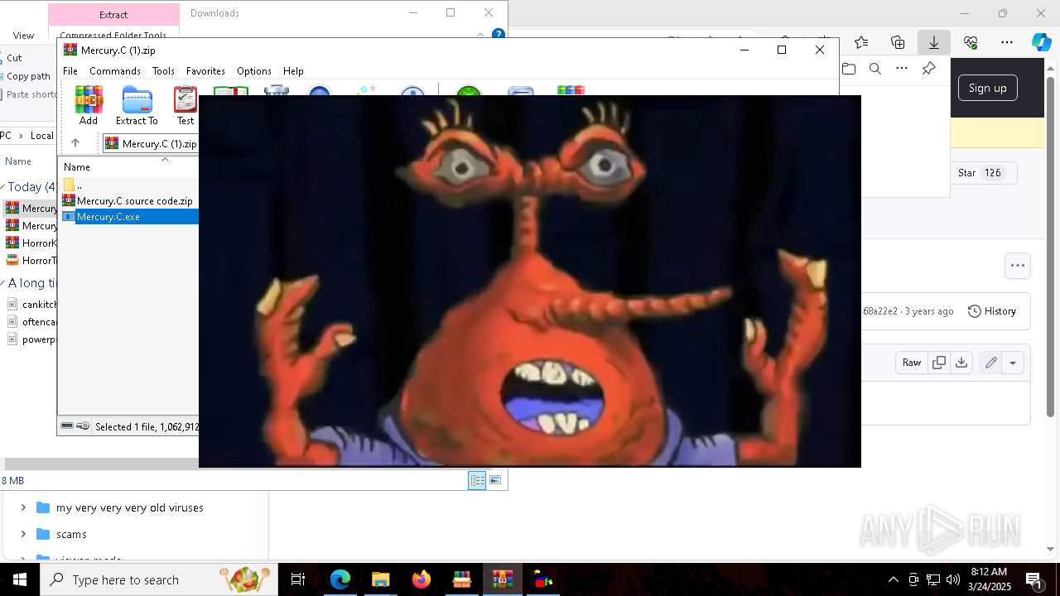Screen dimensions: 1060x596
Task: Search downloads in the Edge panel
Action: click(x=875, y=69)
